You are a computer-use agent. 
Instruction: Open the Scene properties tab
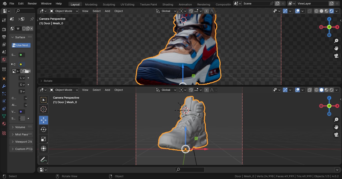point(4,52)
